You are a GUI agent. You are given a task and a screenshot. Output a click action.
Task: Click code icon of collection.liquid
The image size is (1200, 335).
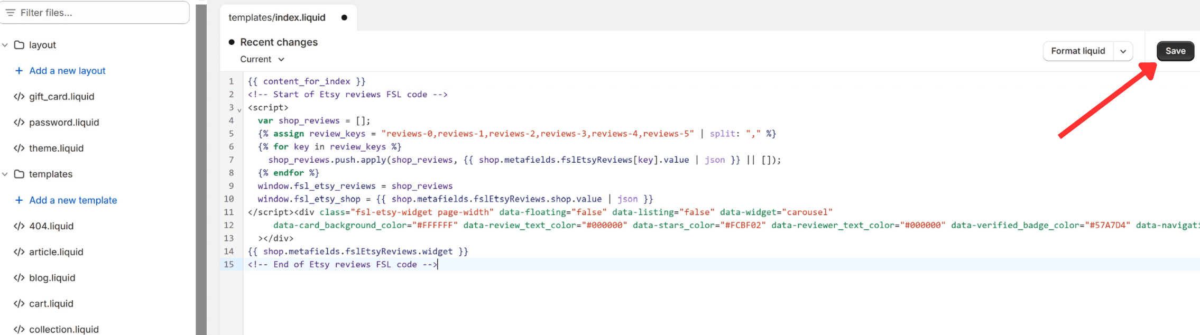tap(19, 329)
